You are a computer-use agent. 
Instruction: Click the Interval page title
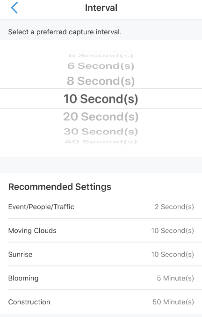coord(101,8)
